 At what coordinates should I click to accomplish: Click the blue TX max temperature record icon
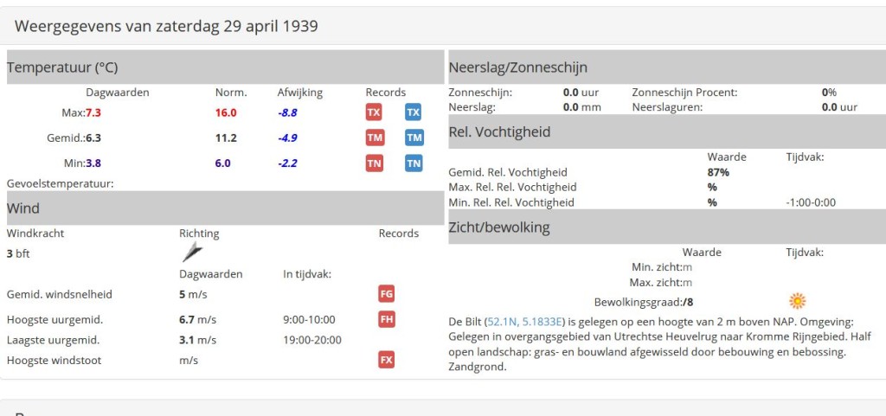tap(413, 112)
